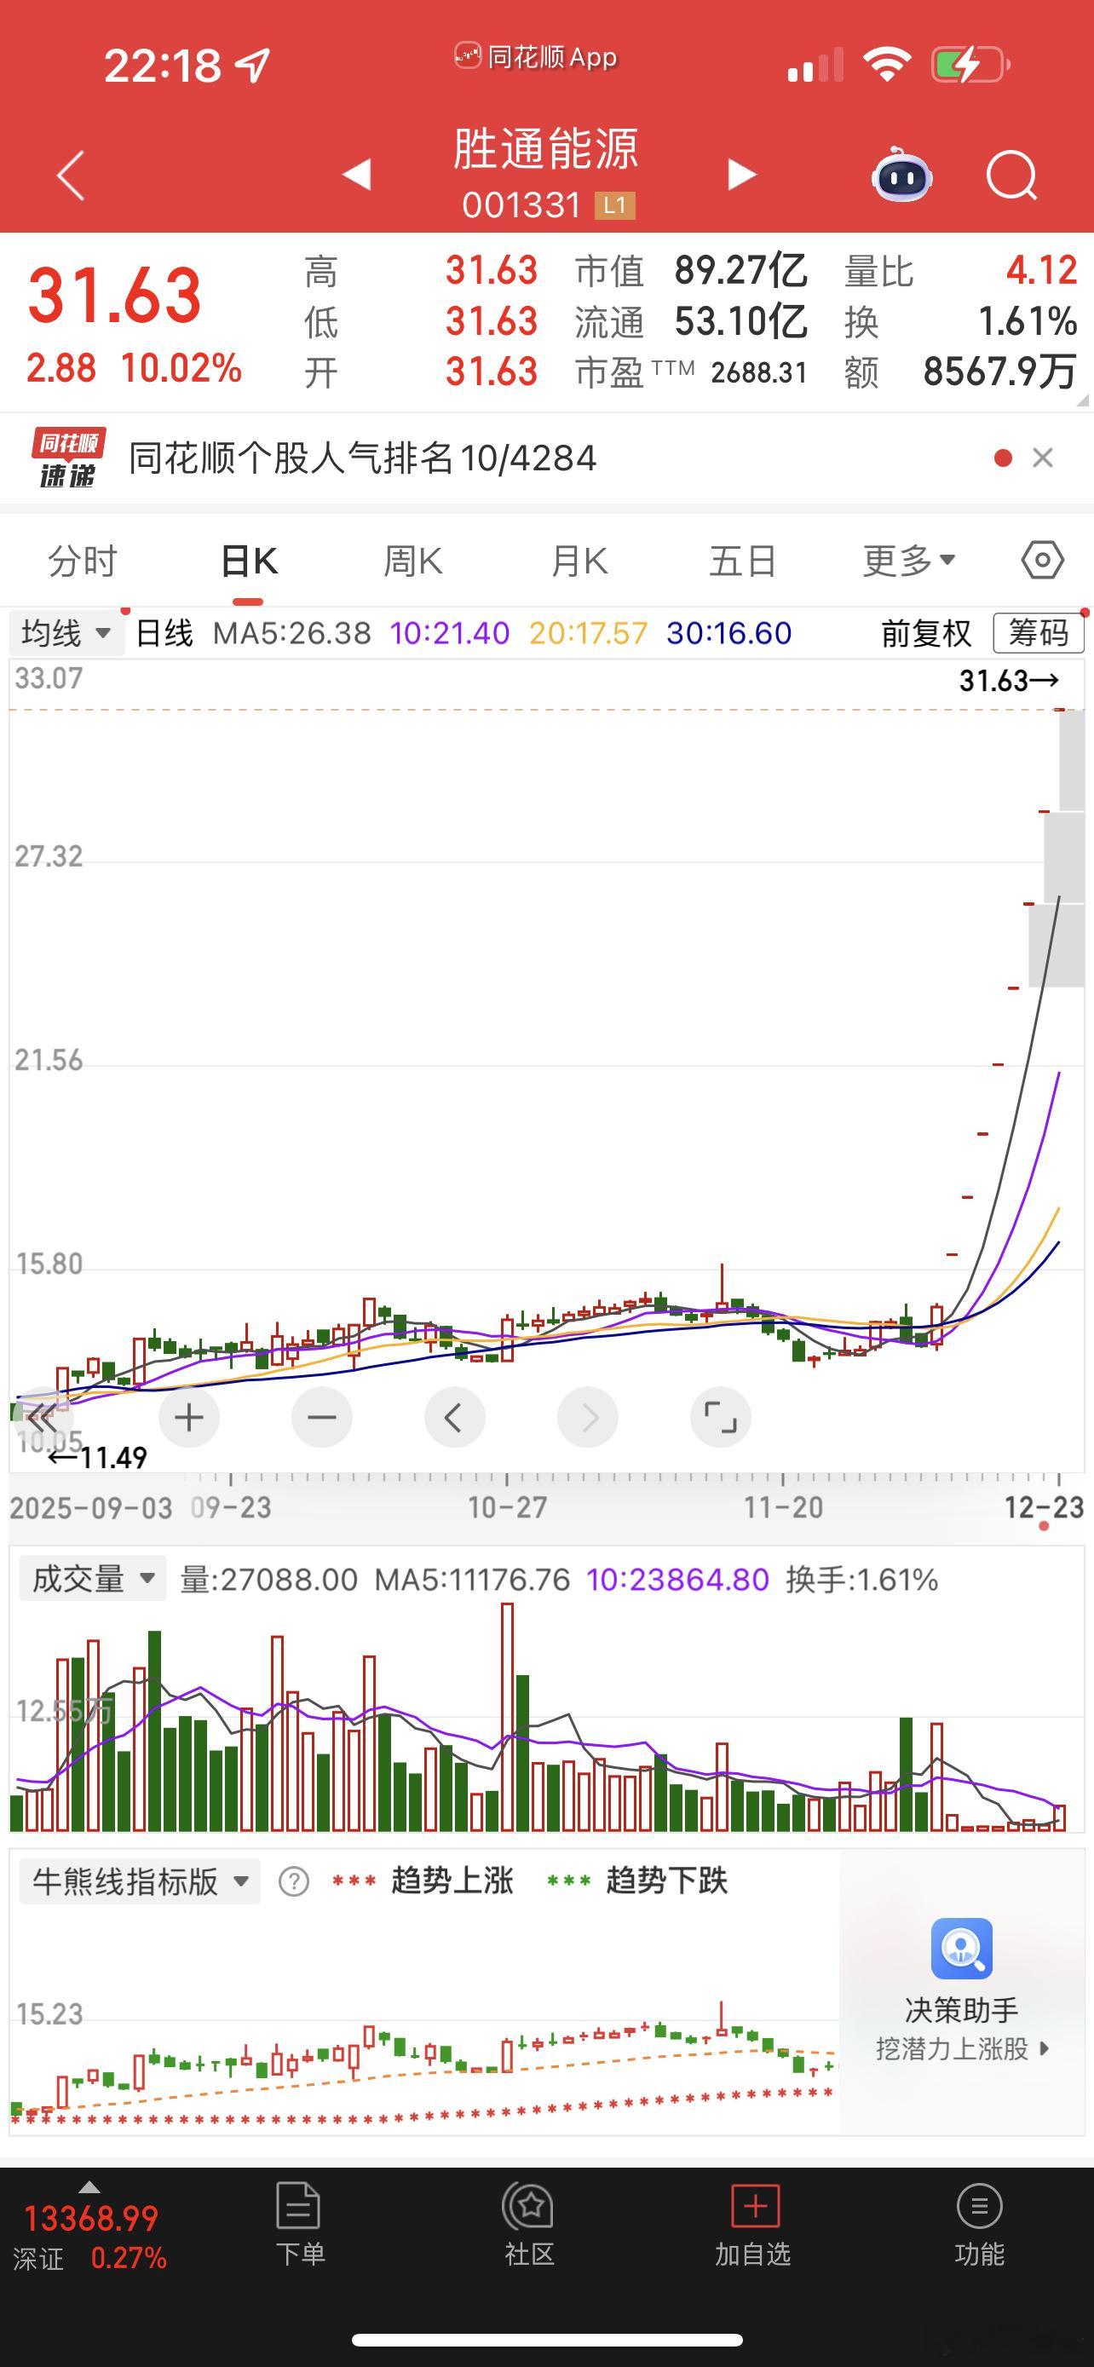The width and height of the screenshot is (1094, 2367).
Task: Switch to previous stock with left triangle
Action: click(x=356, y=174)
